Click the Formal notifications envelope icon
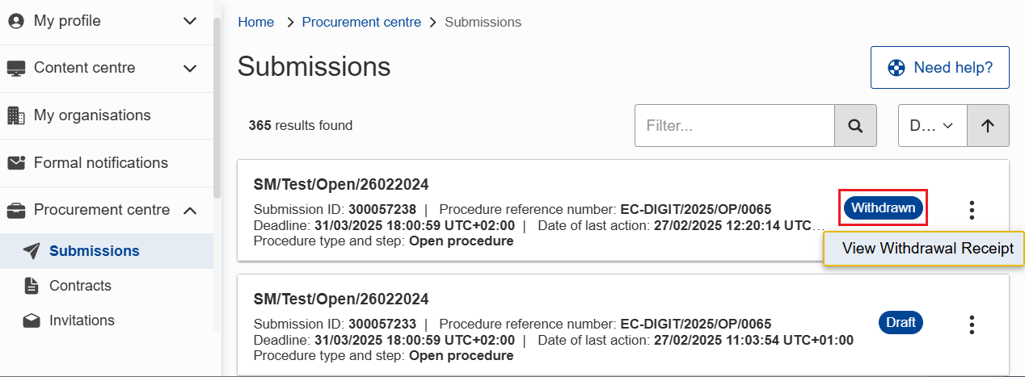The width and height of the screenshot is (1025, 377). [x=16, y=163]
